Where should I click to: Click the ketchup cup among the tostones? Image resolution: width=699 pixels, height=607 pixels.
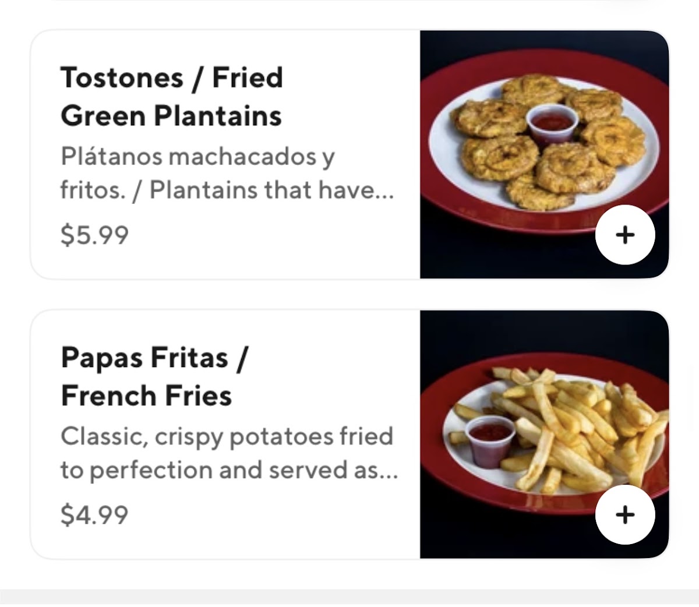(x=551, y=124)
